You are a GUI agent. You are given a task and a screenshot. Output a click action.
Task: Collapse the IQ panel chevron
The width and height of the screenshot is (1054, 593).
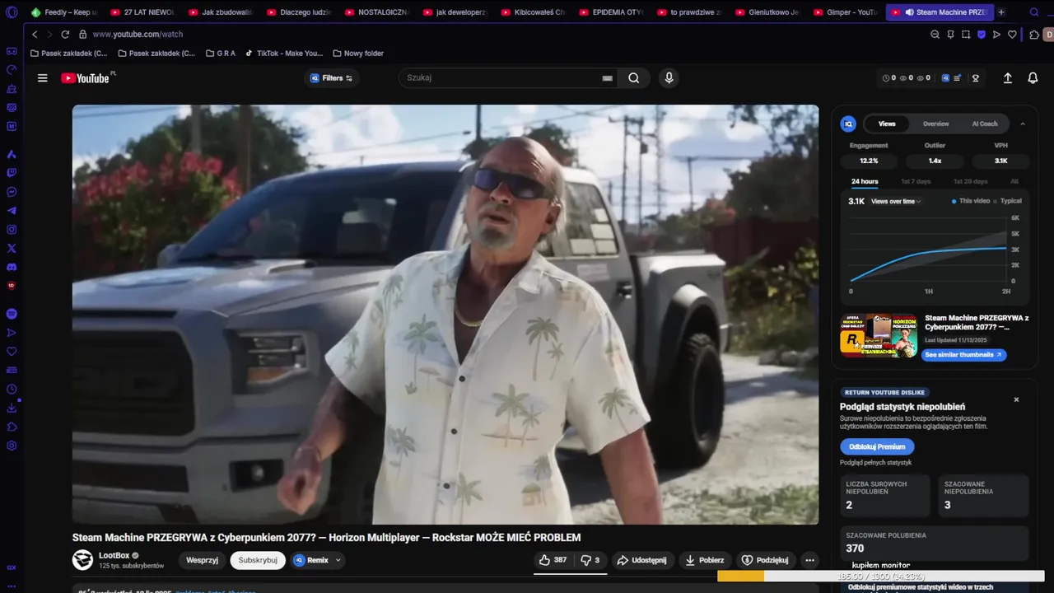pos(1023,124)
